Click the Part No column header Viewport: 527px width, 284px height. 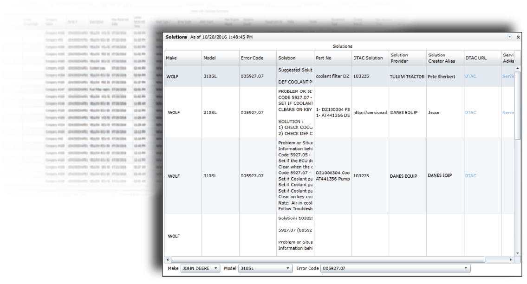click(324, 58)
